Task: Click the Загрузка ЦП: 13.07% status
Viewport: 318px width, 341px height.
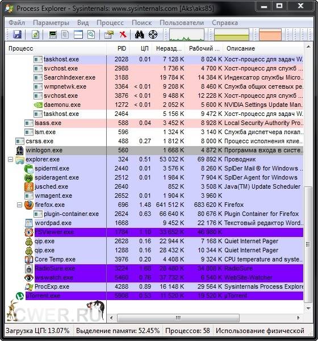Action: click(37, 331)
